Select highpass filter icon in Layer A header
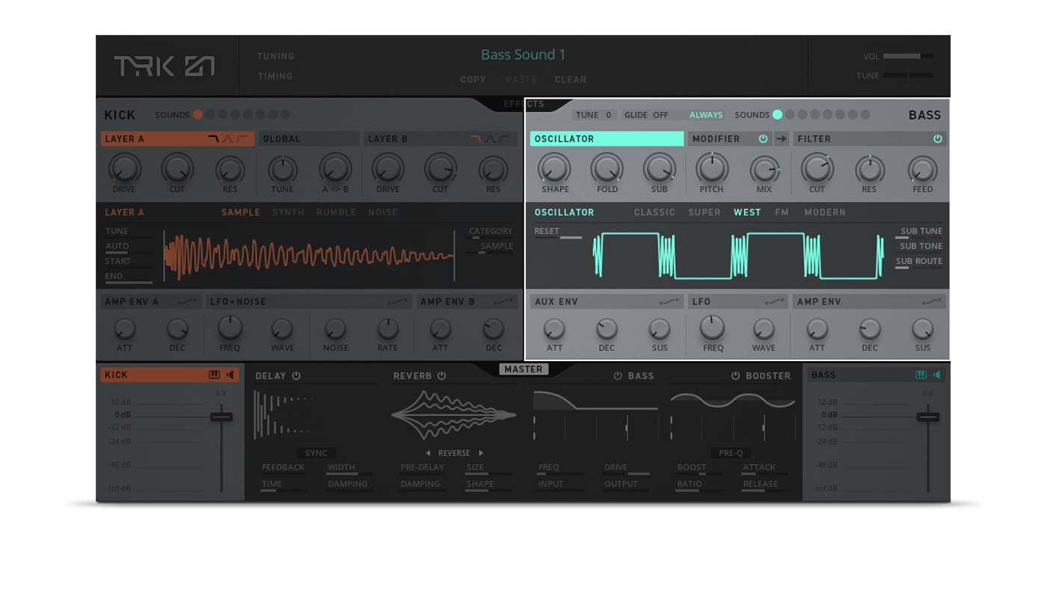The height and width of the screenshot is (601, 1047). click(242, 139)
